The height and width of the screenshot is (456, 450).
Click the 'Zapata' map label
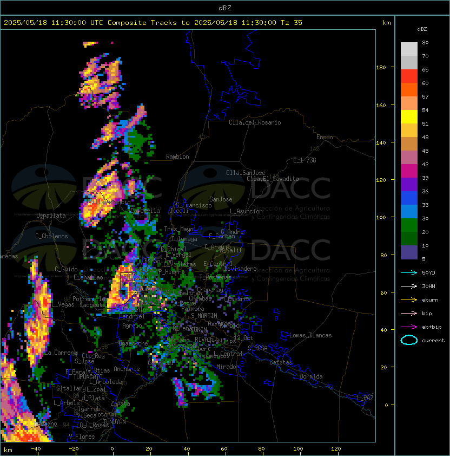pos(120,403)
